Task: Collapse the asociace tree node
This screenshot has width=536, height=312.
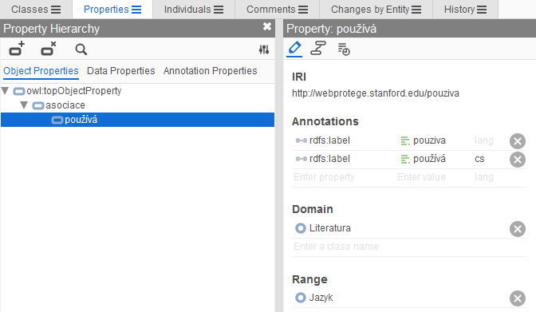Action: [24, 105]
